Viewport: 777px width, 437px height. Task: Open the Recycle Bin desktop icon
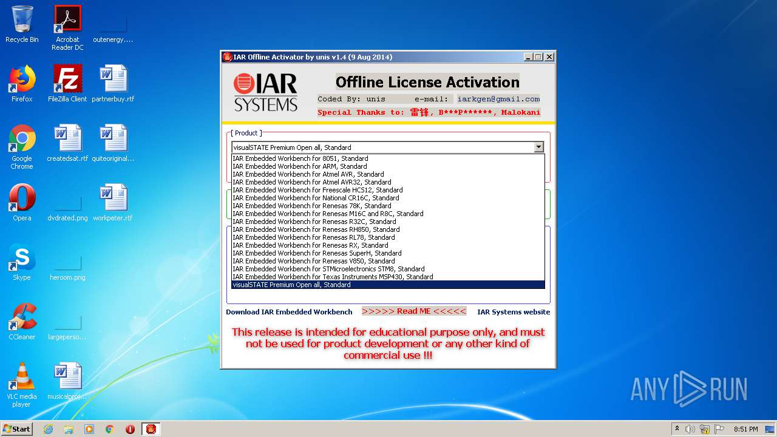click(22, 24)
